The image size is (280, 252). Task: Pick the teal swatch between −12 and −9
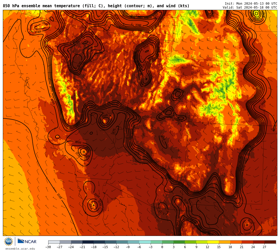pos(122,242)
